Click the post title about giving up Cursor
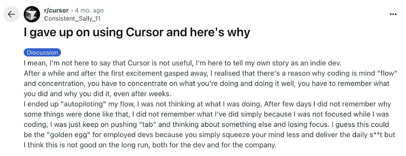 pyautogui.click(x=137, y=32)
